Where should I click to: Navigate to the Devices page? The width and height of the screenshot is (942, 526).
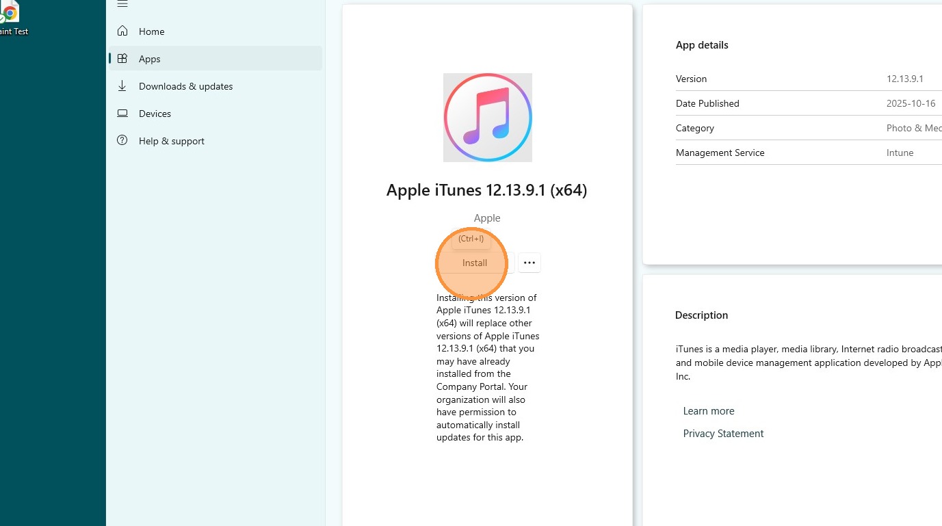(215, 114)
